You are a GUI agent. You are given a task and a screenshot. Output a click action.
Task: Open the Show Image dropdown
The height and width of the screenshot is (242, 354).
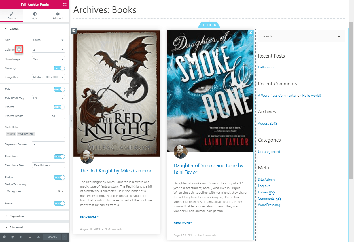click(48, 59)
